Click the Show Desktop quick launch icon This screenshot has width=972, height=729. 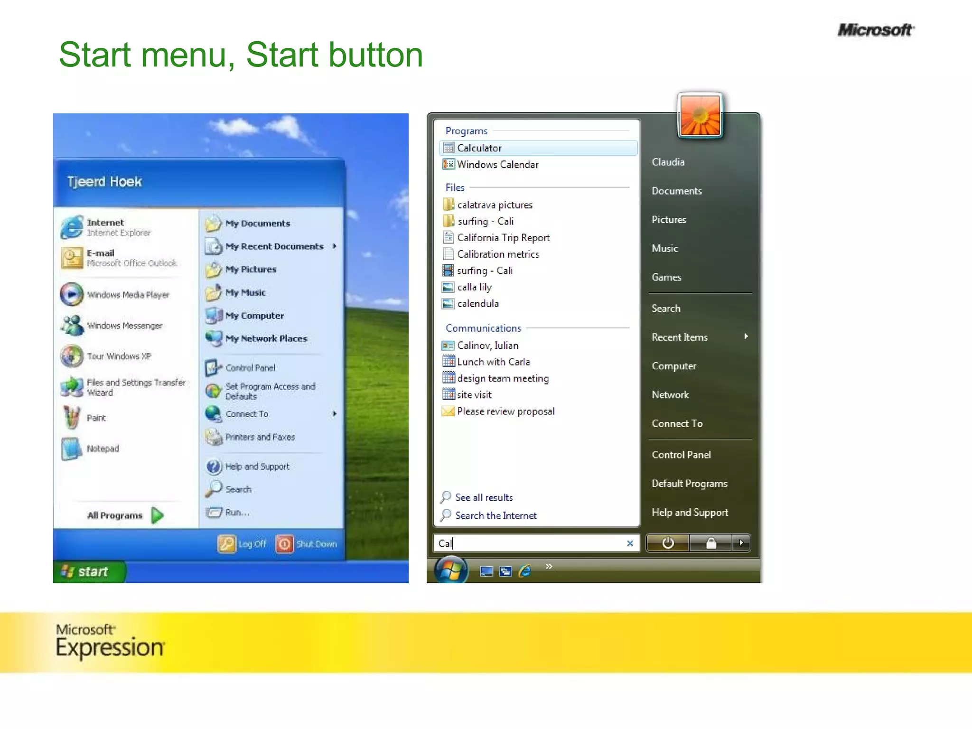tap(486, 571)
